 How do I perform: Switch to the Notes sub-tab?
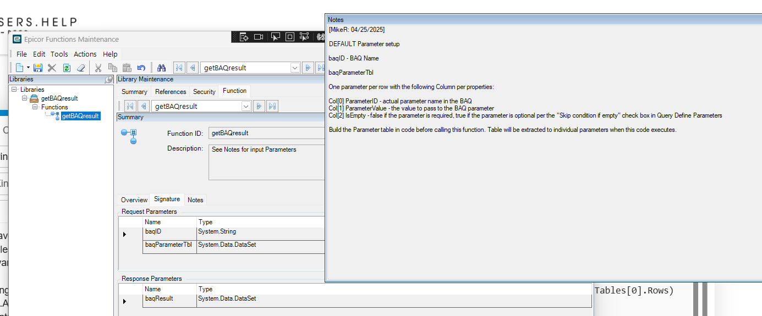[x=195, y=200]
